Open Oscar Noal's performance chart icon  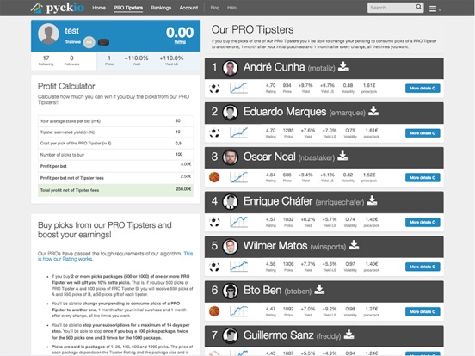pyautogui.click(x=238, y=177)
